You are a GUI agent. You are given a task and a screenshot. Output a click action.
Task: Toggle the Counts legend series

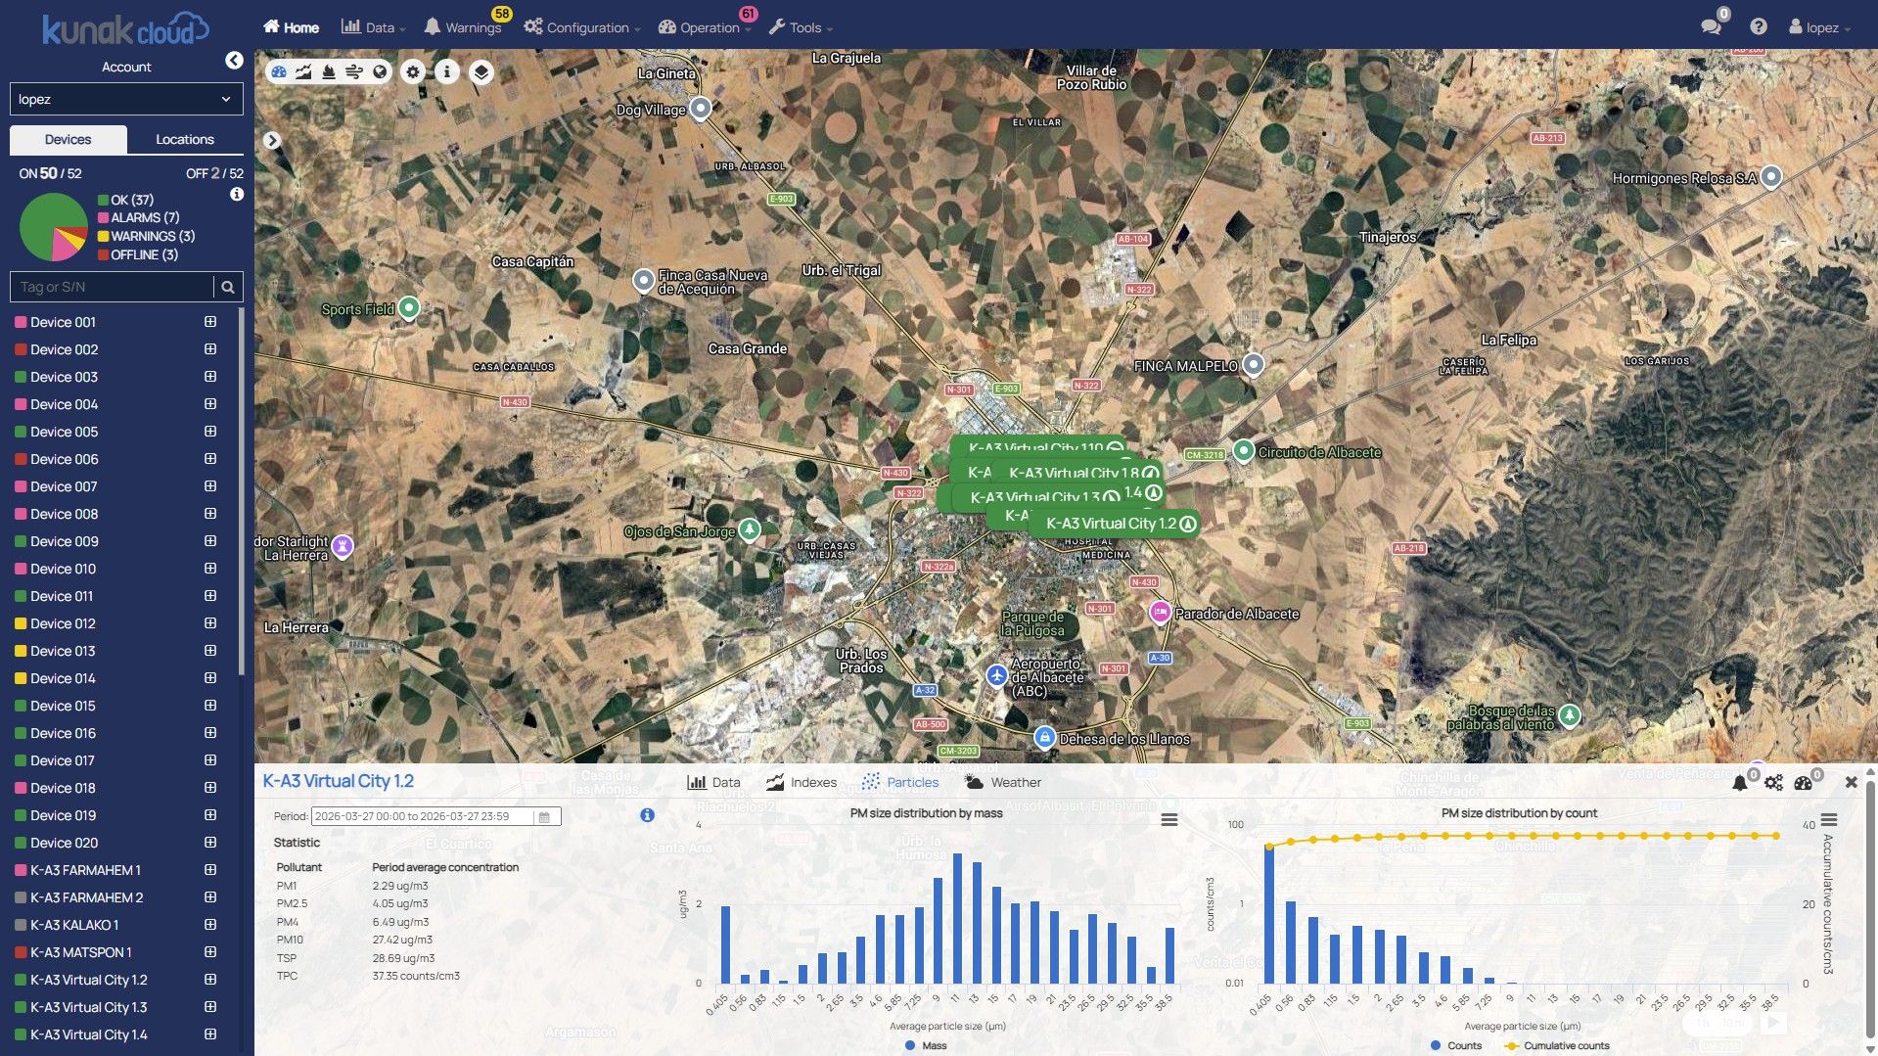point(1456,1045)
